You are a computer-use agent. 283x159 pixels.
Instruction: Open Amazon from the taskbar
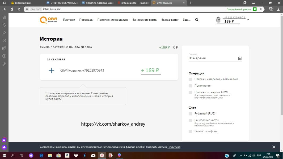pos(67,155)
